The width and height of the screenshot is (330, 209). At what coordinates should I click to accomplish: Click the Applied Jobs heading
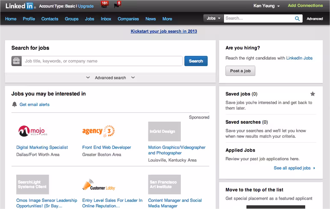click(x=240, y=150)
